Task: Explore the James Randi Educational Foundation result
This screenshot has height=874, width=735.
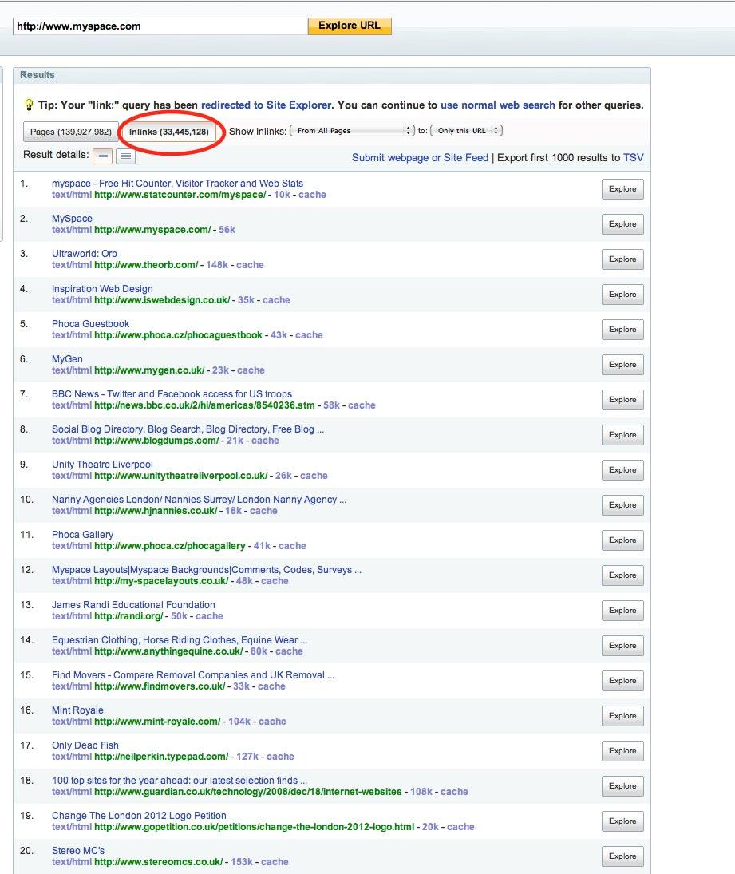Action: point(622,611)
